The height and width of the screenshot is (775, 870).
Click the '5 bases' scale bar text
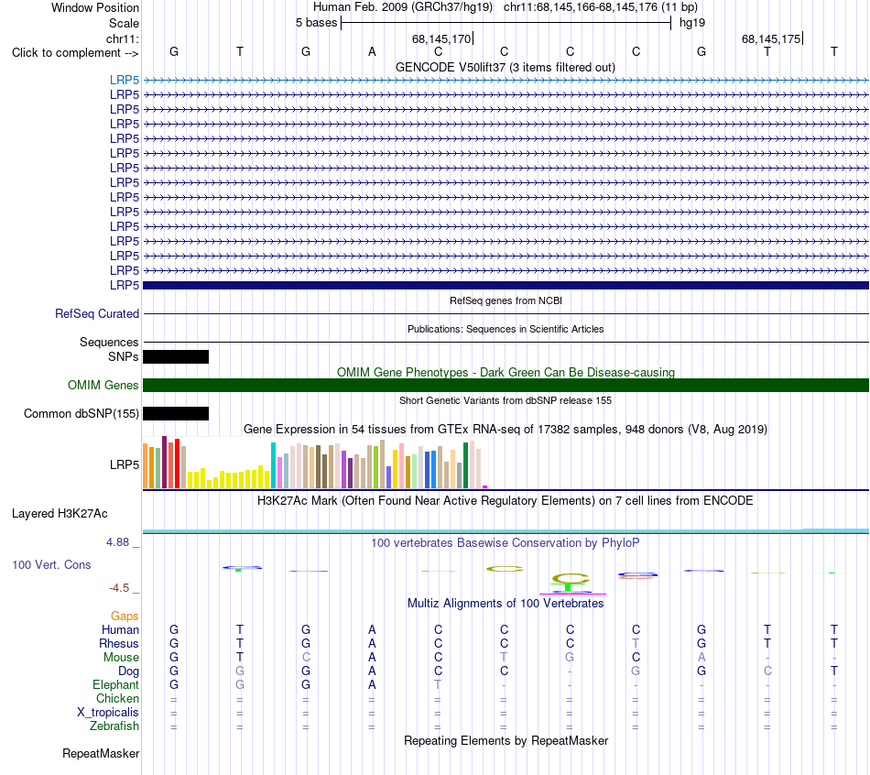(316, 23)
